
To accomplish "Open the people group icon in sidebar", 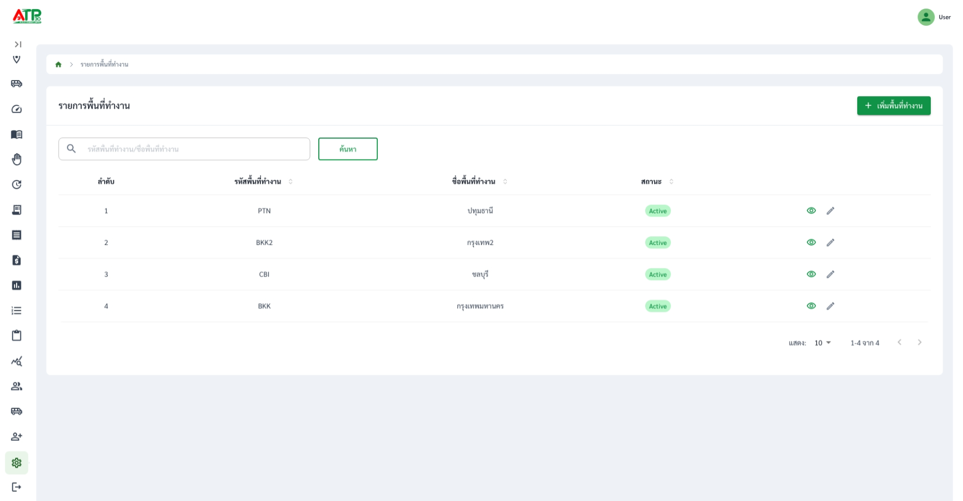I will 17,386.
